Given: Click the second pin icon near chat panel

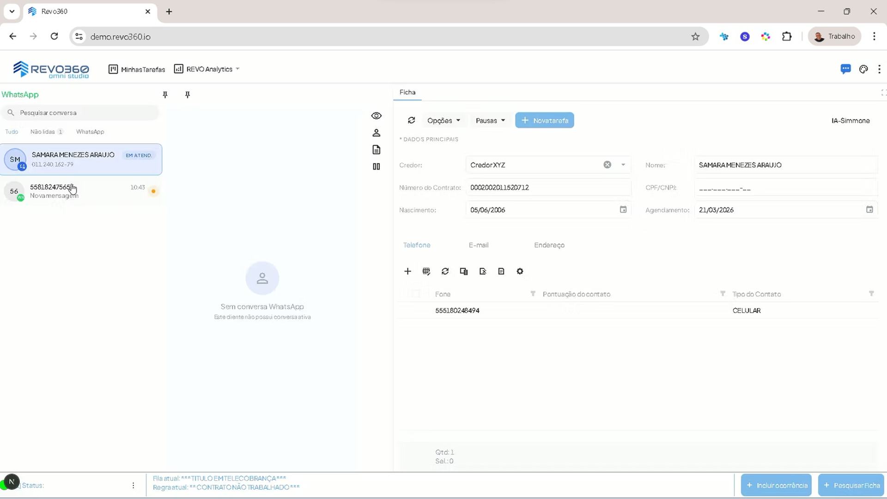Looking at the screenshot, I should [x=187, y=95].
